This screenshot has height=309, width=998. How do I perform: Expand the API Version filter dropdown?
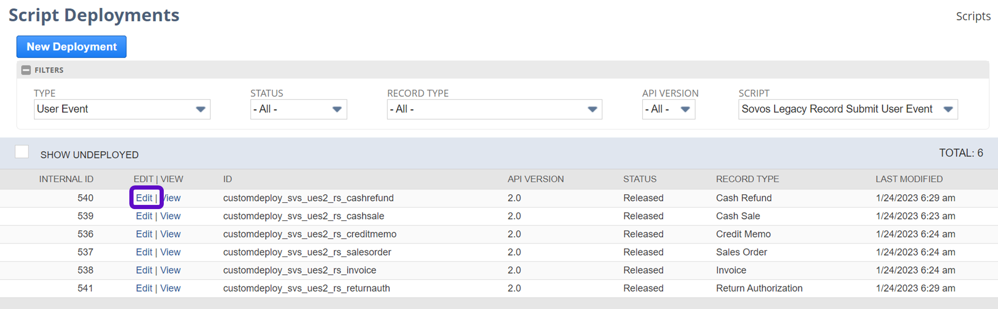668,109
